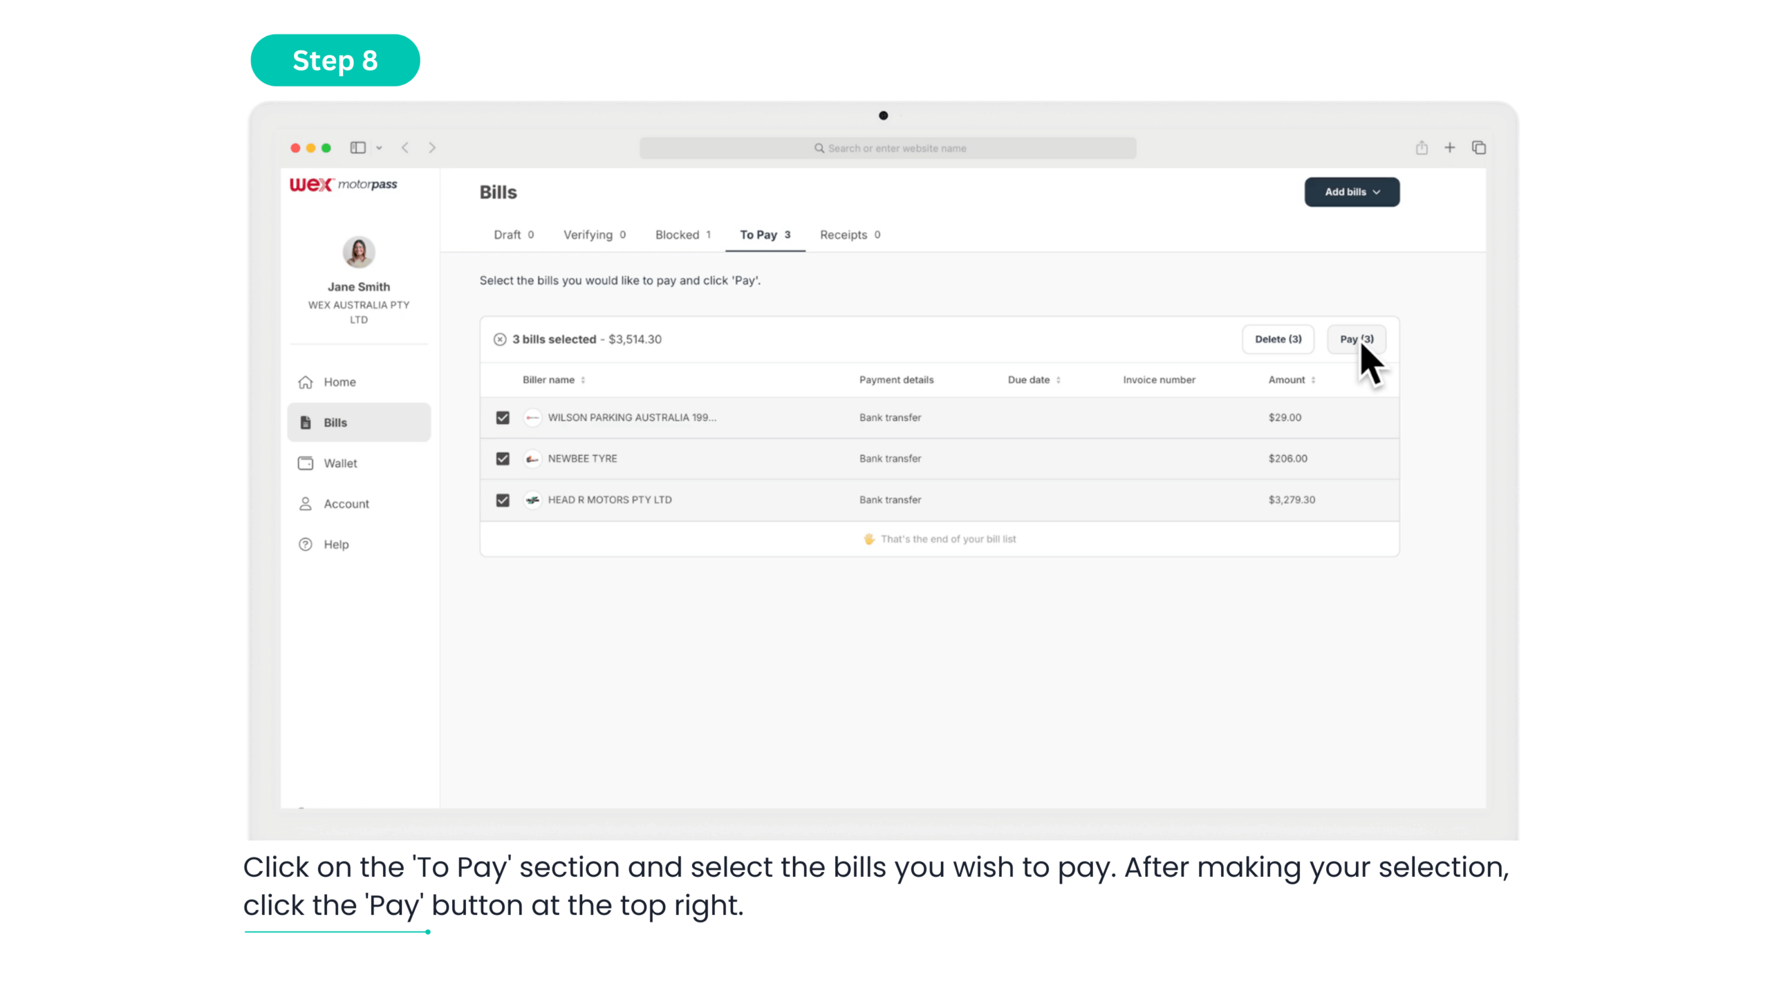Clear selection with the circled X icon
Screen dimensions: 1770x995
tap(499, 339)
